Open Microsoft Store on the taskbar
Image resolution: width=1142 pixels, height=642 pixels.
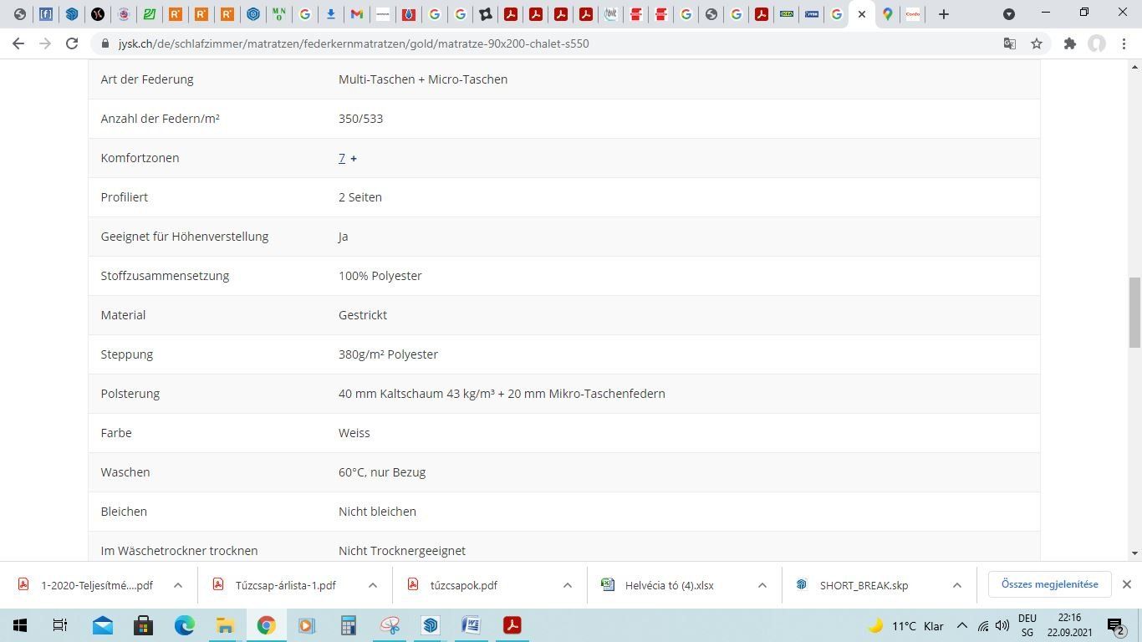click(x=144, y=625)
